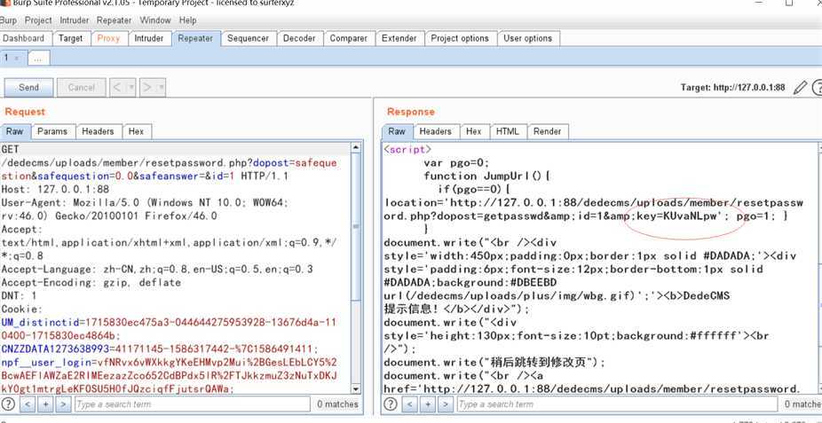Open the request search help icon
Screen dimensions: 822x423
(x=9, y=404)
